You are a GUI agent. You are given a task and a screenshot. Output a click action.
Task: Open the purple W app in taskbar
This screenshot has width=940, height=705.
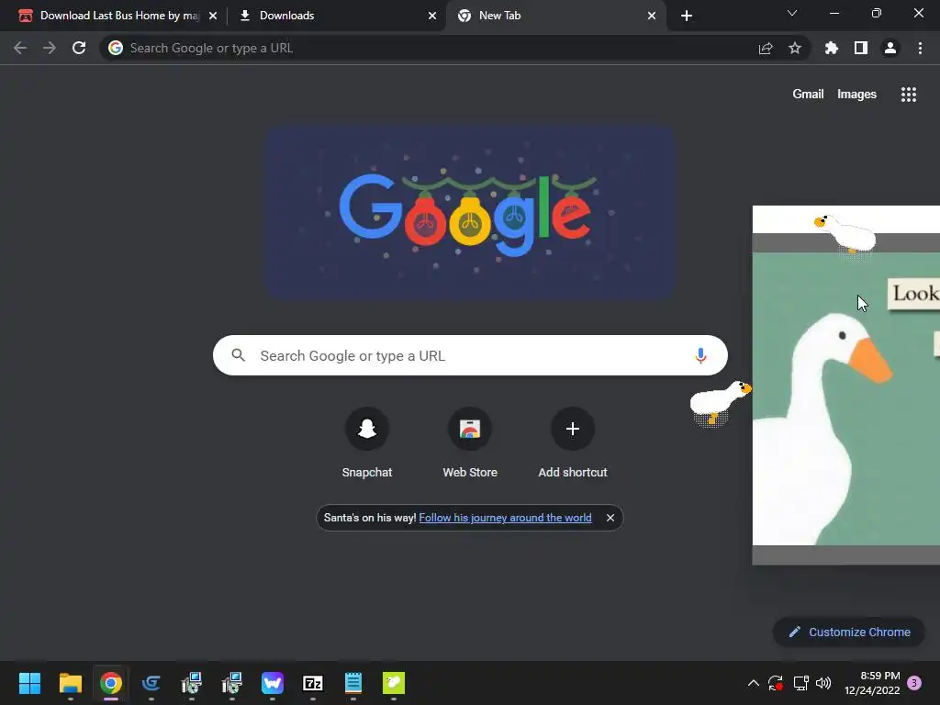(x=272, y=683)
